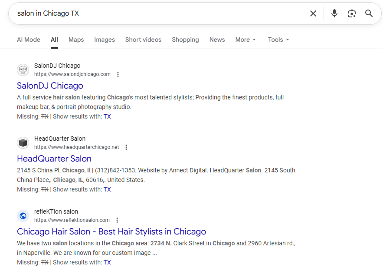The width and height of the screenshot is (383, 274).
Task: Expand the Tools dropdown
Action: [278, 40]
